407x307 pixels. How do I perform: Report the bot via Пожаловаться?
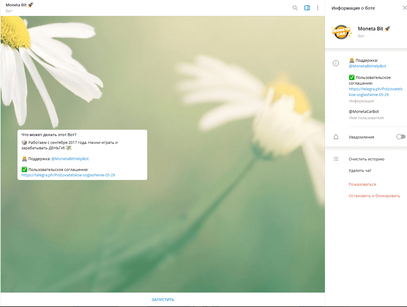(362, 184)
